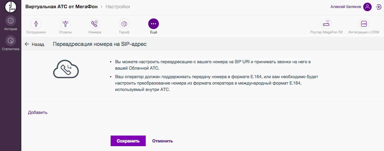Click the MegaFon logo in the sidebar
Image resolution: width=384 pixels, height=151 pixels.
tap(11, 7)
